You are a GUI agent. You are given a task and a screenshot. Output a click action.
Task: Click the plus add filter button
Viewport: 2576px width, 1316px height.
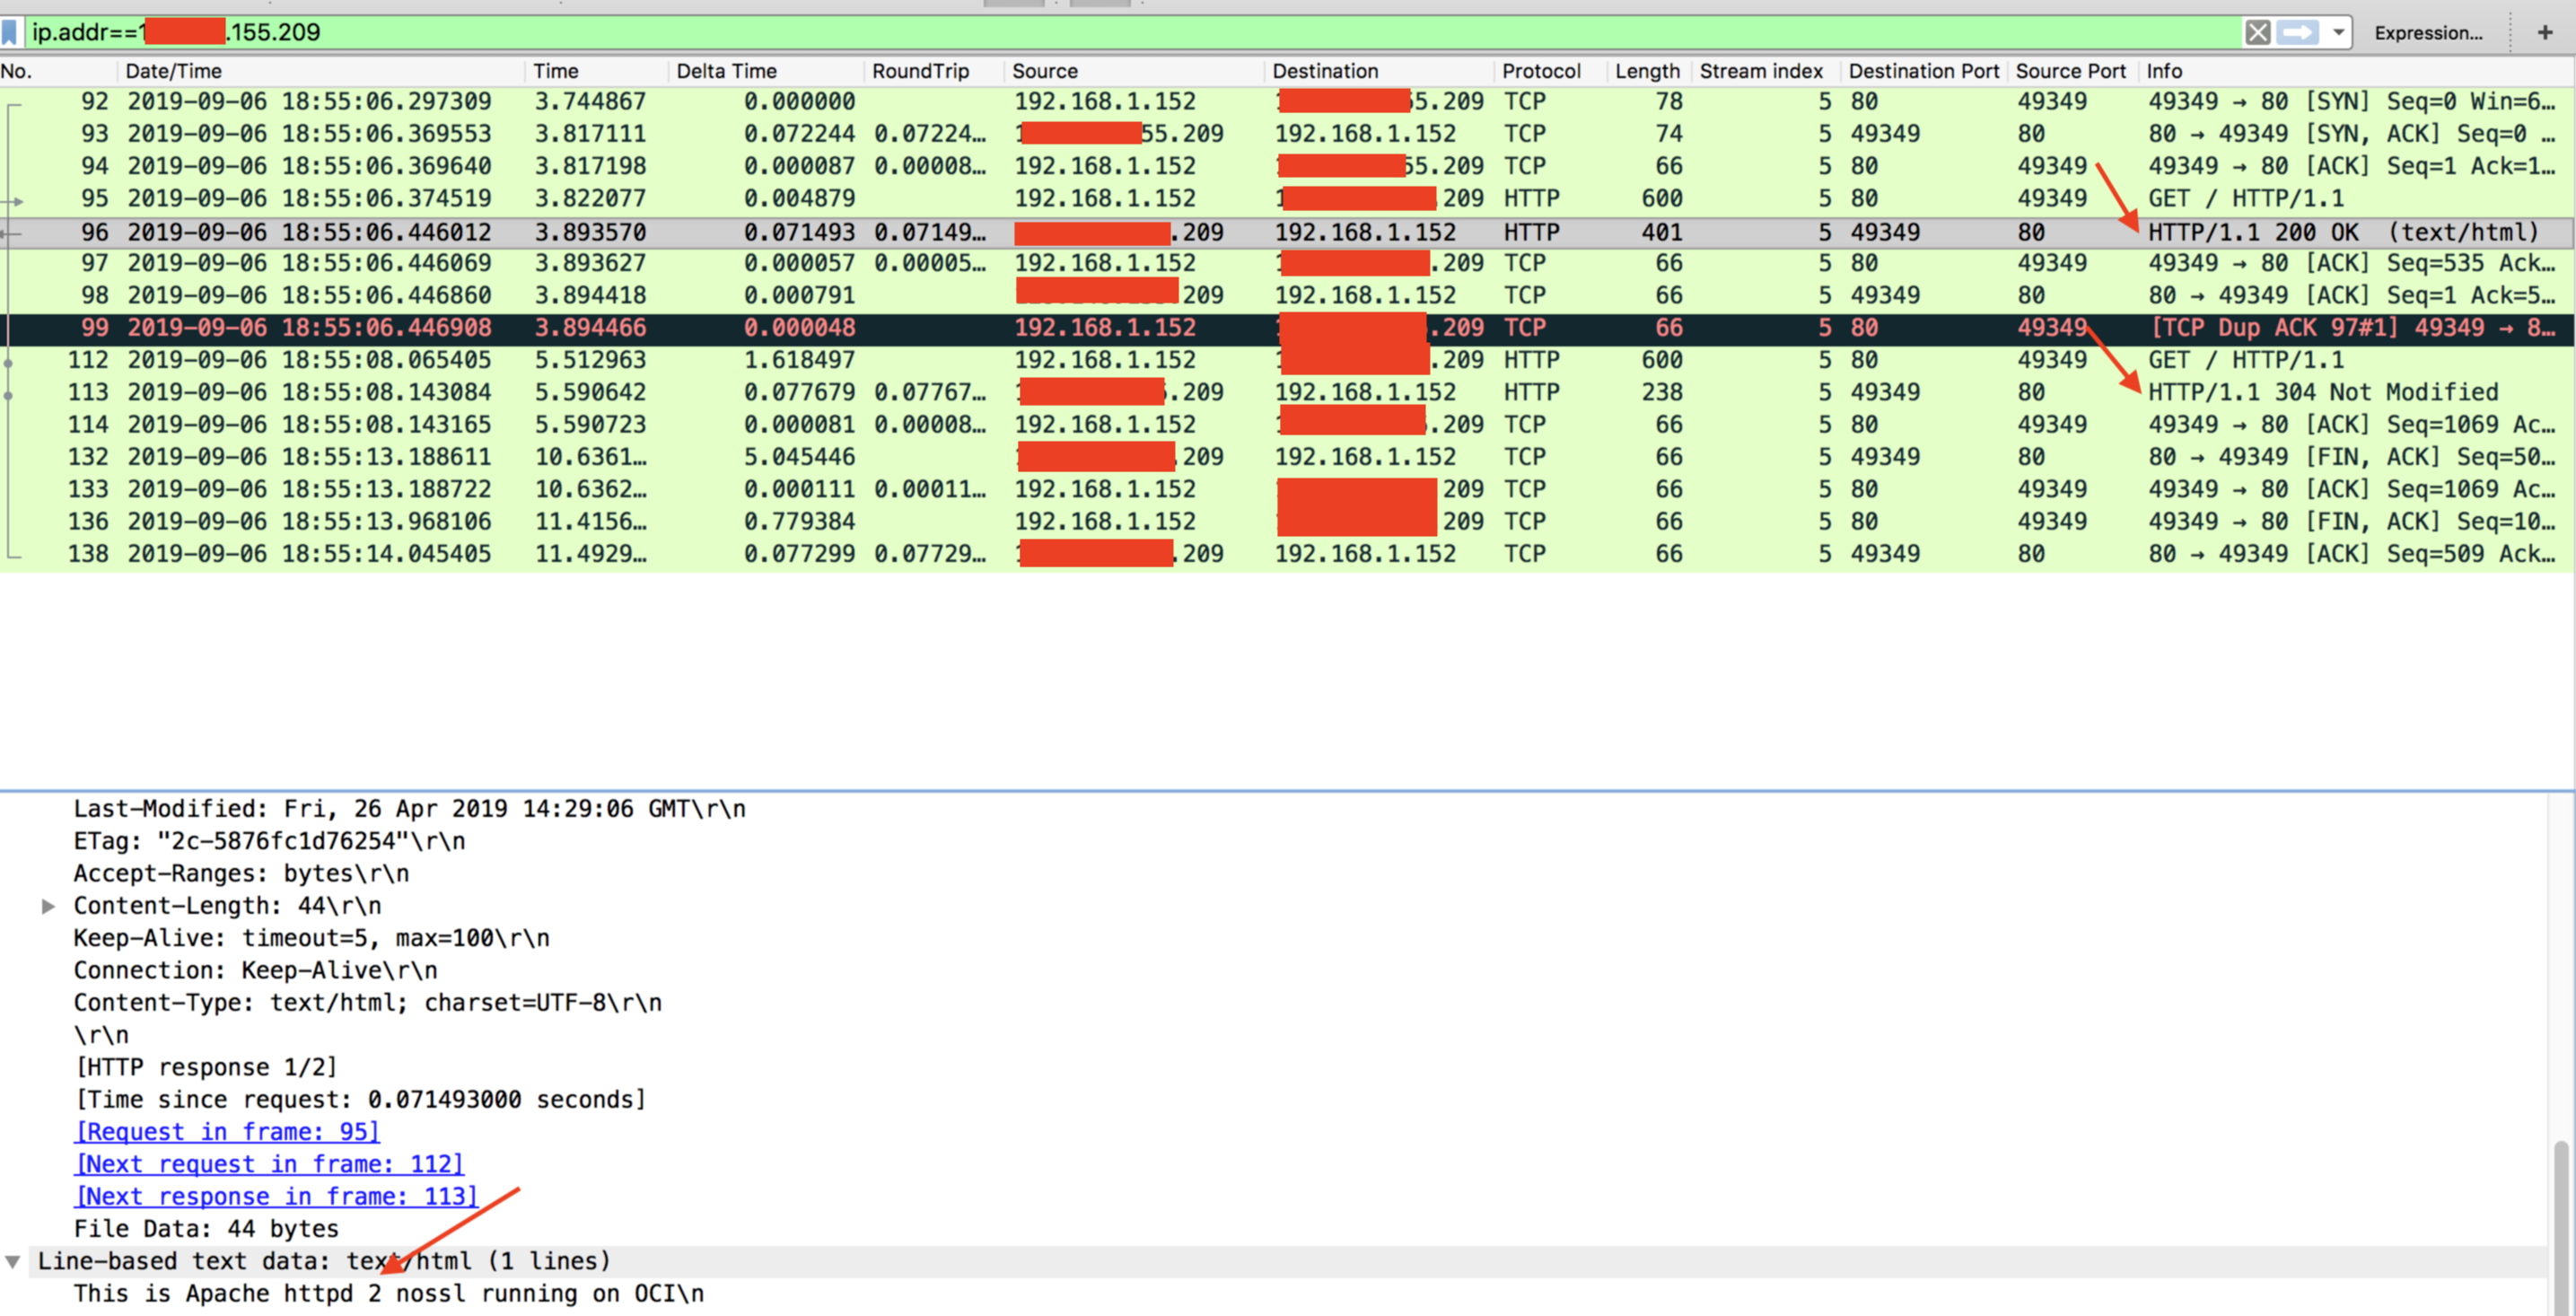(2545, 32)
